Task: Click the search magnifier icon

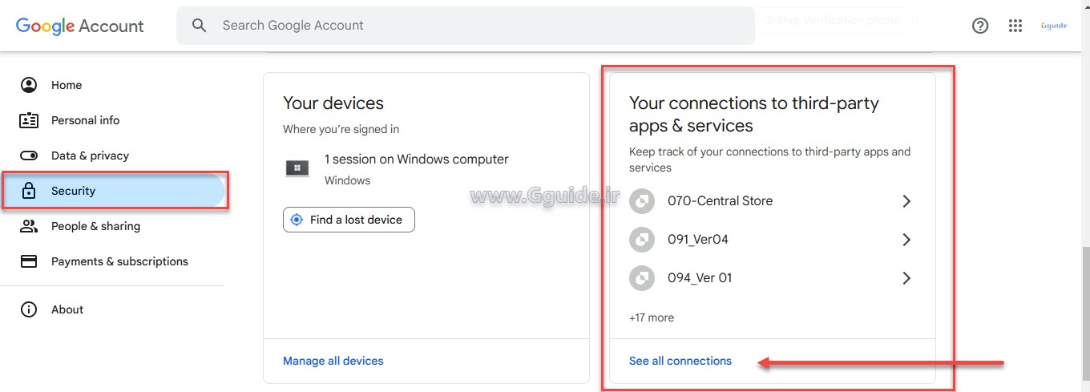Action: coord(200,26)
